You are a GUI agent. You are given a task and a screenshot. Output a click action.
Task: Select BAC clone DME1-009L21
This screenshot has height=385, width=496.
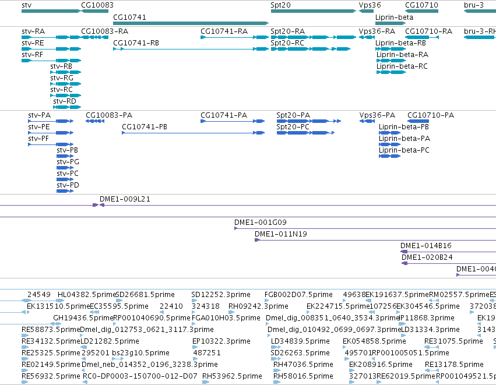point(298,205)
